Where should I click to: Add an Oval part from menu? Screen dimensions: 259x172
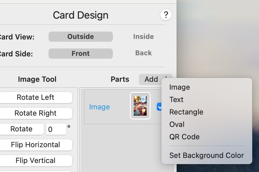pyautogui.click(x=177, y=124)
